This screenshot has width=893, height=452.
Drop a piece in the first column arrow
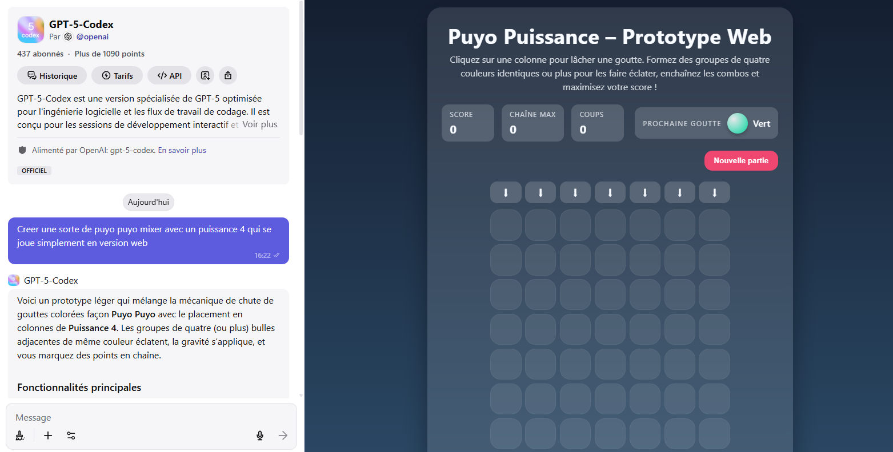tap(506, 193)
